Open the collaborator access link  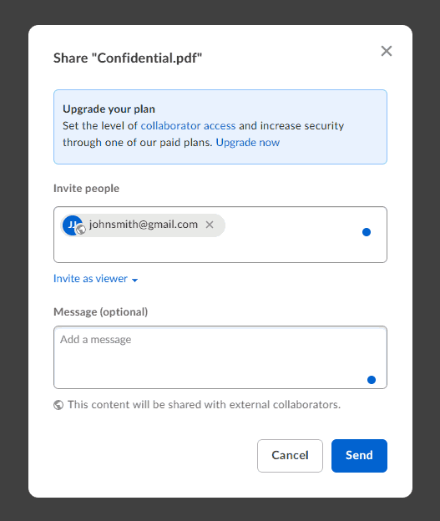(188, 125)
